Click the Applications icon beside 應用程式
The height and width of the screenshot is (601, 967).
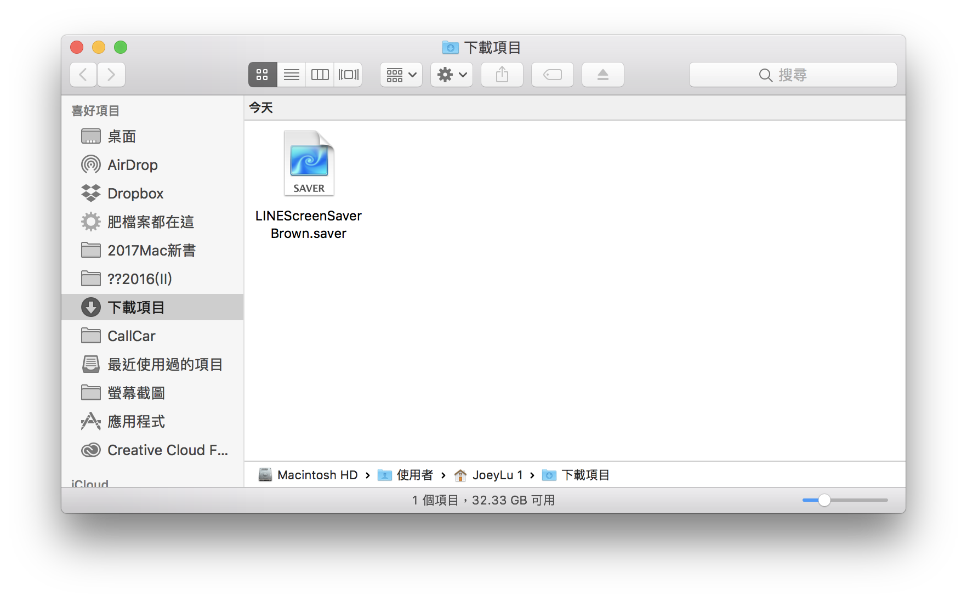(91, 421)
